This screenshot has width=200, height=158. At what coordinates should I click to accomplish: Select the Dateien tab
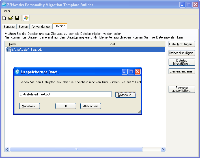(x=60, y=26)
